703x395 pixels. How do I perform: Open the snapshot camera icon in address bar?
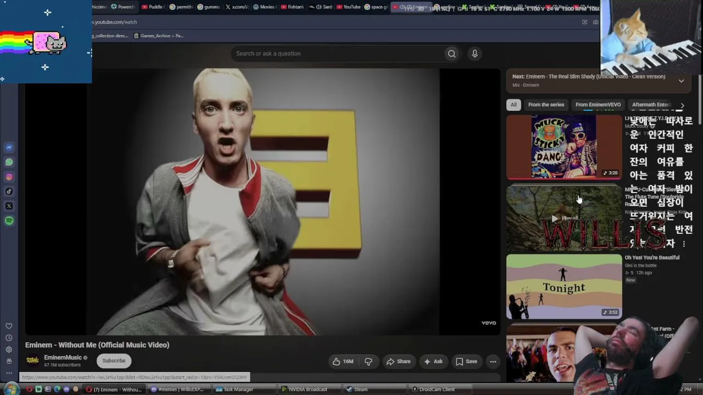coord(595,22)
